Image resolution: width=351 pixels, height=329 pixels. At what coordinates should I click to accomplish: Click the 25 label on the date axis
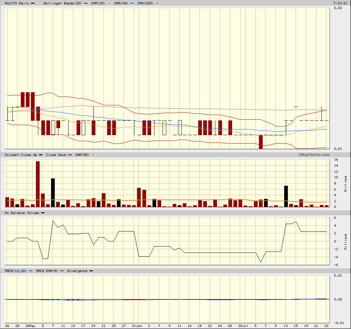[x=114, y=326]
